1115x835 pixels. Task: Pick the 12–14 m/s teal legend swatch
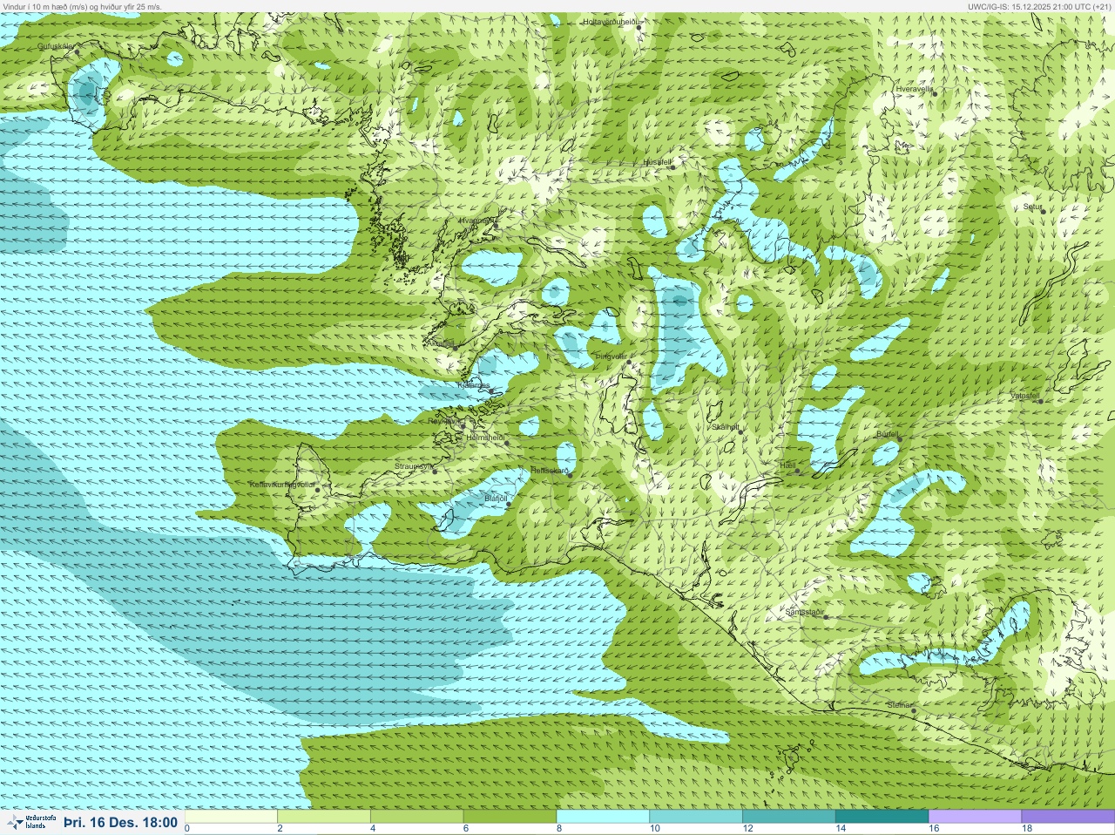[788, 817]
